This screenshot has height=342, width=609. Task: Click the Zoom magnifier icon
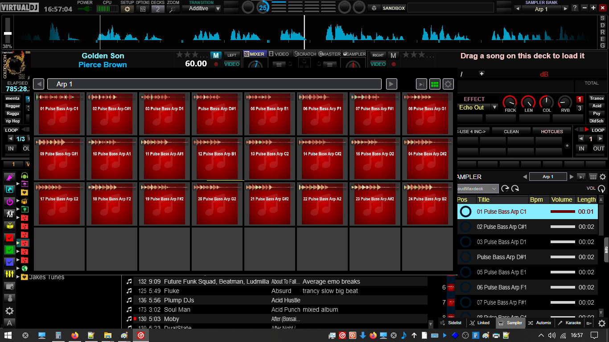[x=173, y=8]
